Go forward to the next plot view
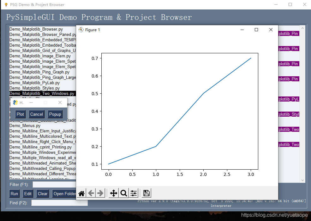Image resolution: width=311 pixels, height=221 pixels. (100, 193)
